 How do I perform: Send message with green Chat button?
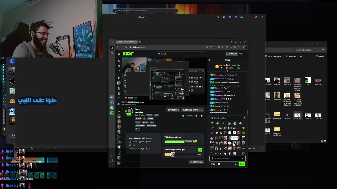[242, 164]
